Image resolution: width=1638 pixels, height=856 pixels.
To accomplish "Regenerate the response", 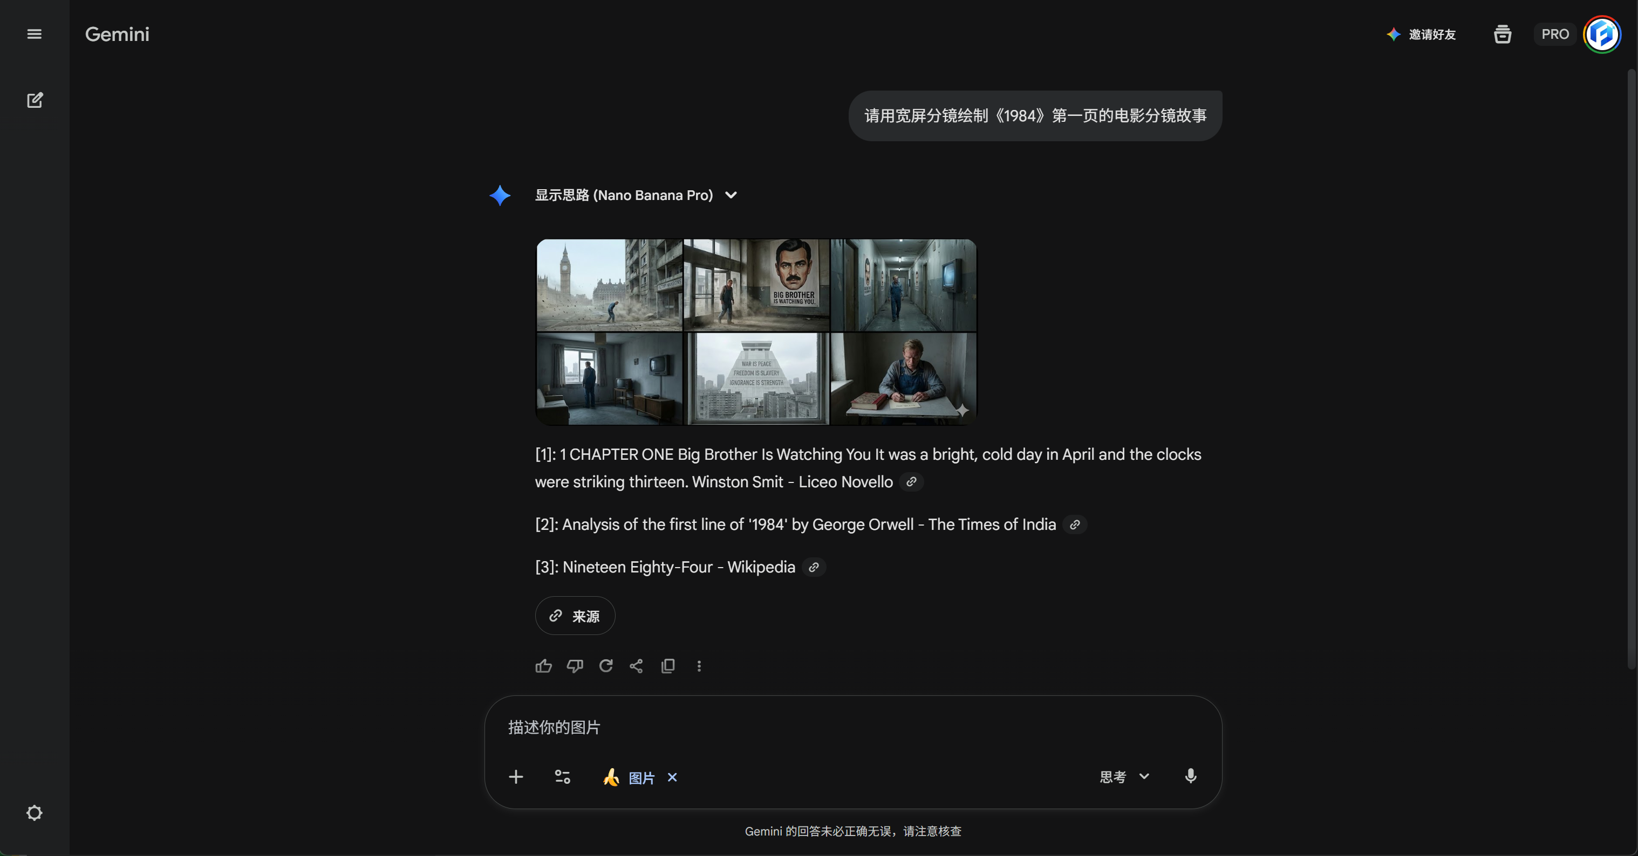I will click(606, 666).
